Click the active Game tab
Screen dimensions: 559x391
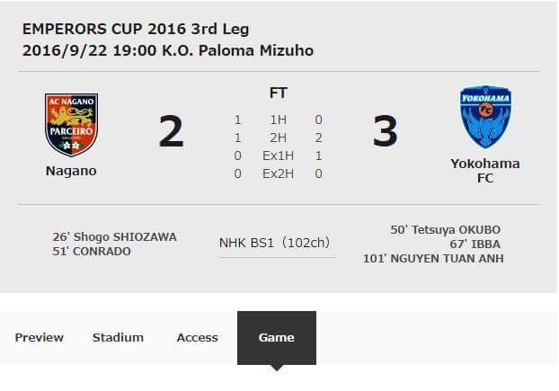[x=276, y=338]
